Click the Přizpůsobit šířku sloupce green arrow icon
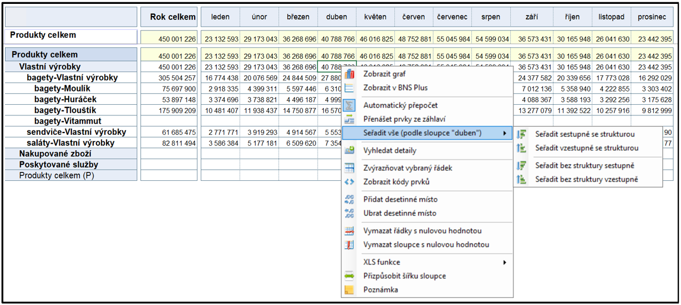681x305 pixels. [349, 276]
